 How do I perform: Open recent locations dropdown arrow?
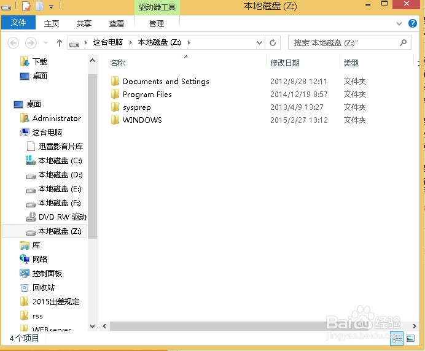point(46,43)
